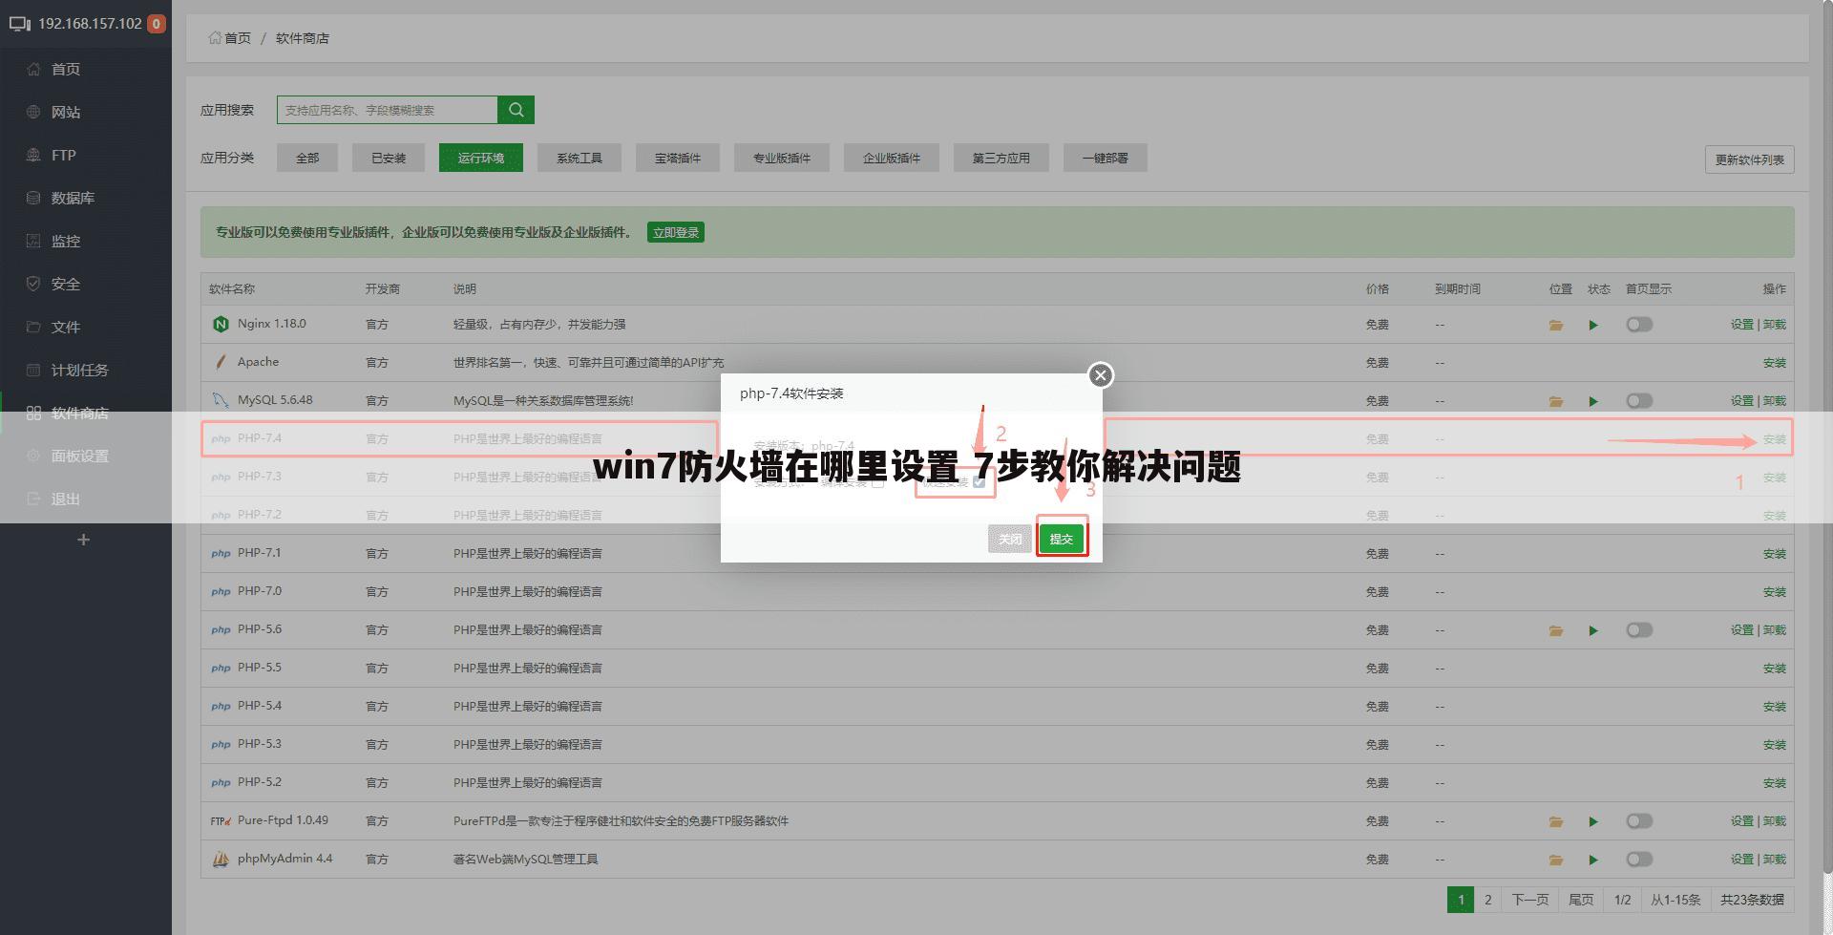Open 计划任务 in the sidebar

click(x=79, y=370)
